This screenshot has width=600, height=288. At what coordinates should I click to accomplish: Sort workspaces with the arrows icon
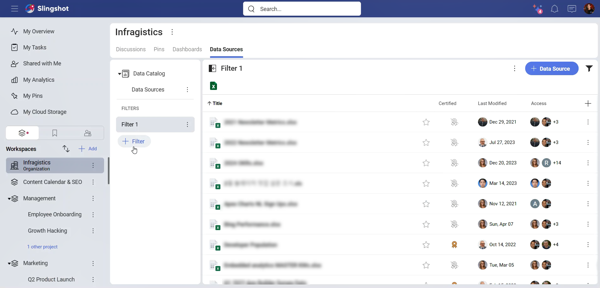(x=66, y=149)
